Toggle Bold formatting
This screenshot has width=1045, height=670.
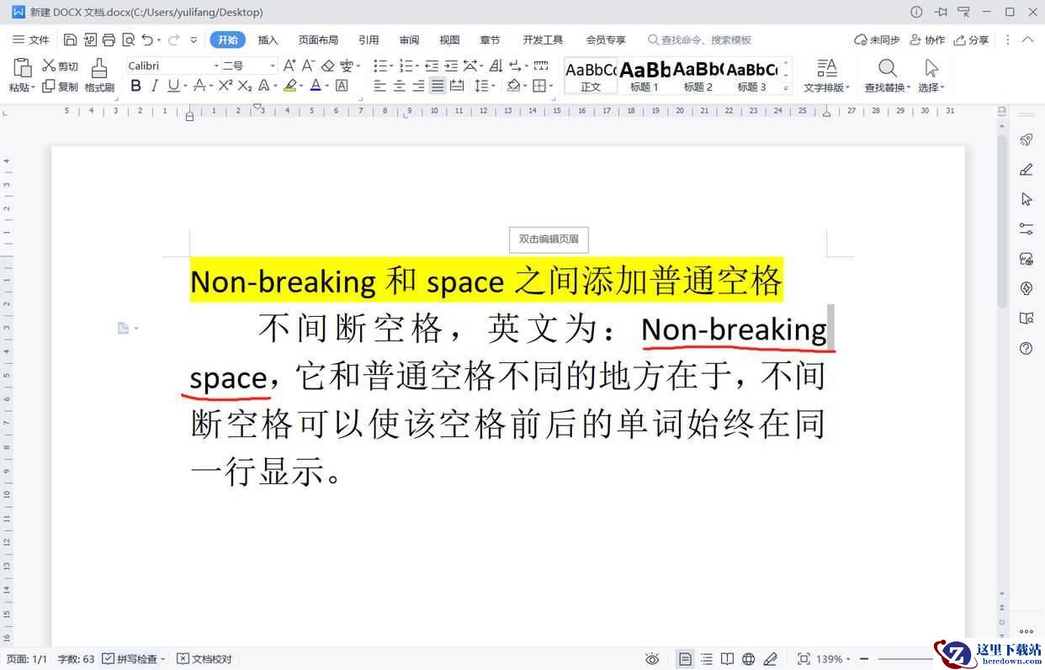[x=135, y=86]
